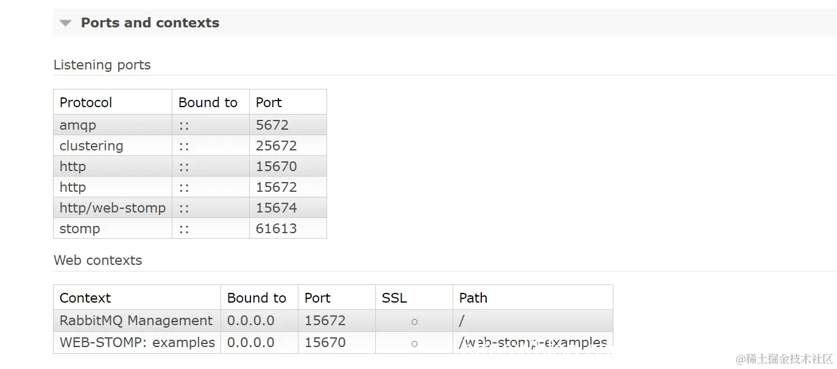Collapse the Ports and contexts section
The height and width of the screenshot is (369, 837).
65,23
